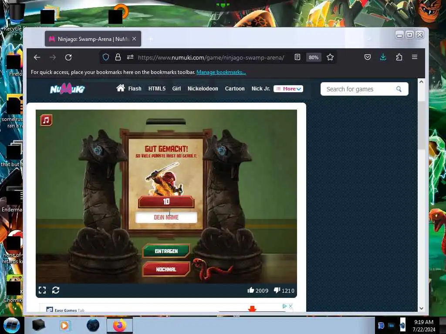Click the page scrollbar down arrow
This screenshot has height=334, width=446.
[421, 308]
